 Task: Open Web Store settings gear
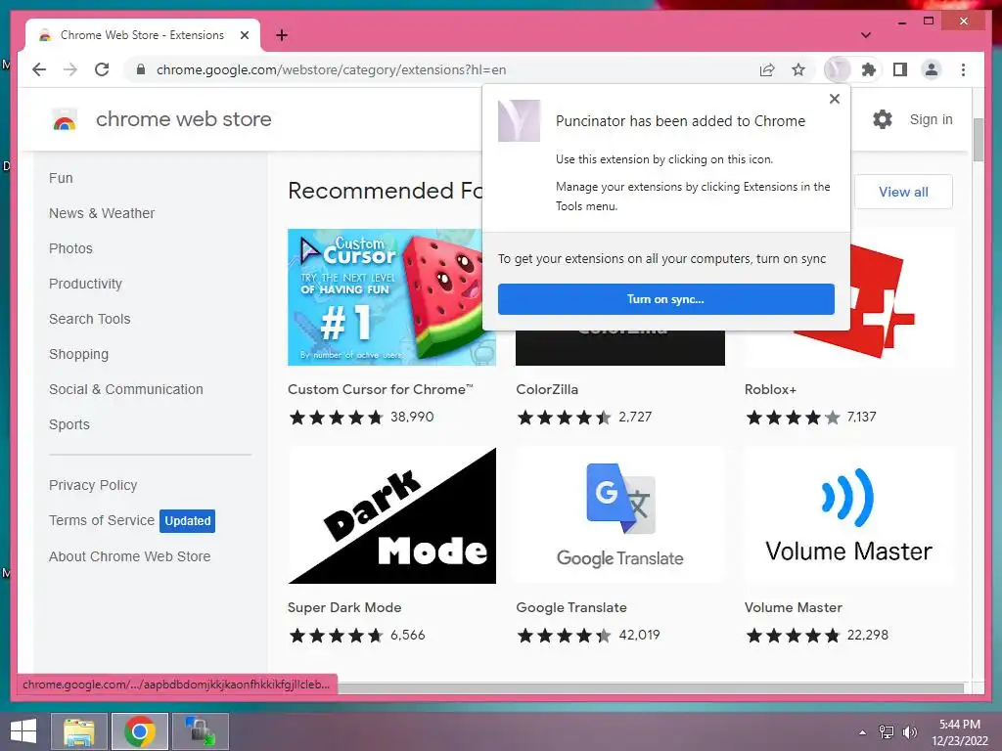coord(882,119)
